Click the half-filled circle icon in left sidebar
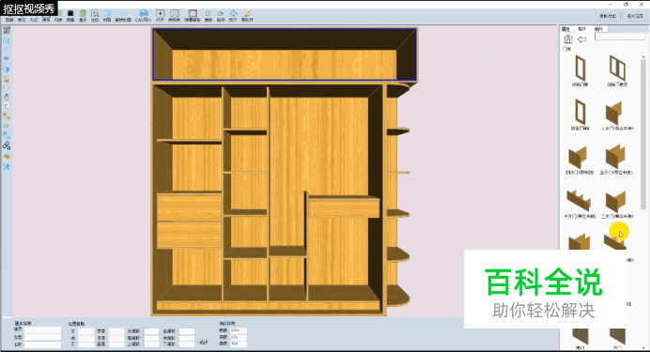 coord(7,69)
